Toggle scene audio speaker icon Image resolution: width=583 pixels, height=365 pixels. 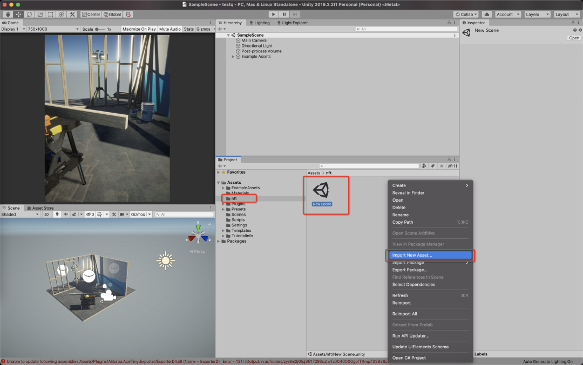[66, 214]
